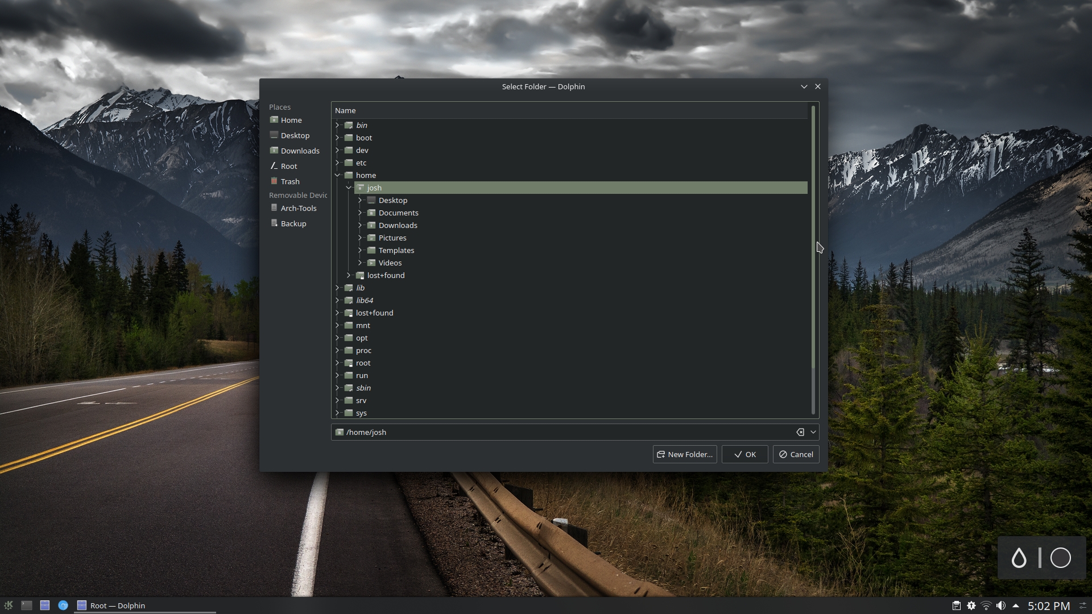Expand the etc folder
This screenshot has height=614, width=1092.
click(x=337, y=163)
